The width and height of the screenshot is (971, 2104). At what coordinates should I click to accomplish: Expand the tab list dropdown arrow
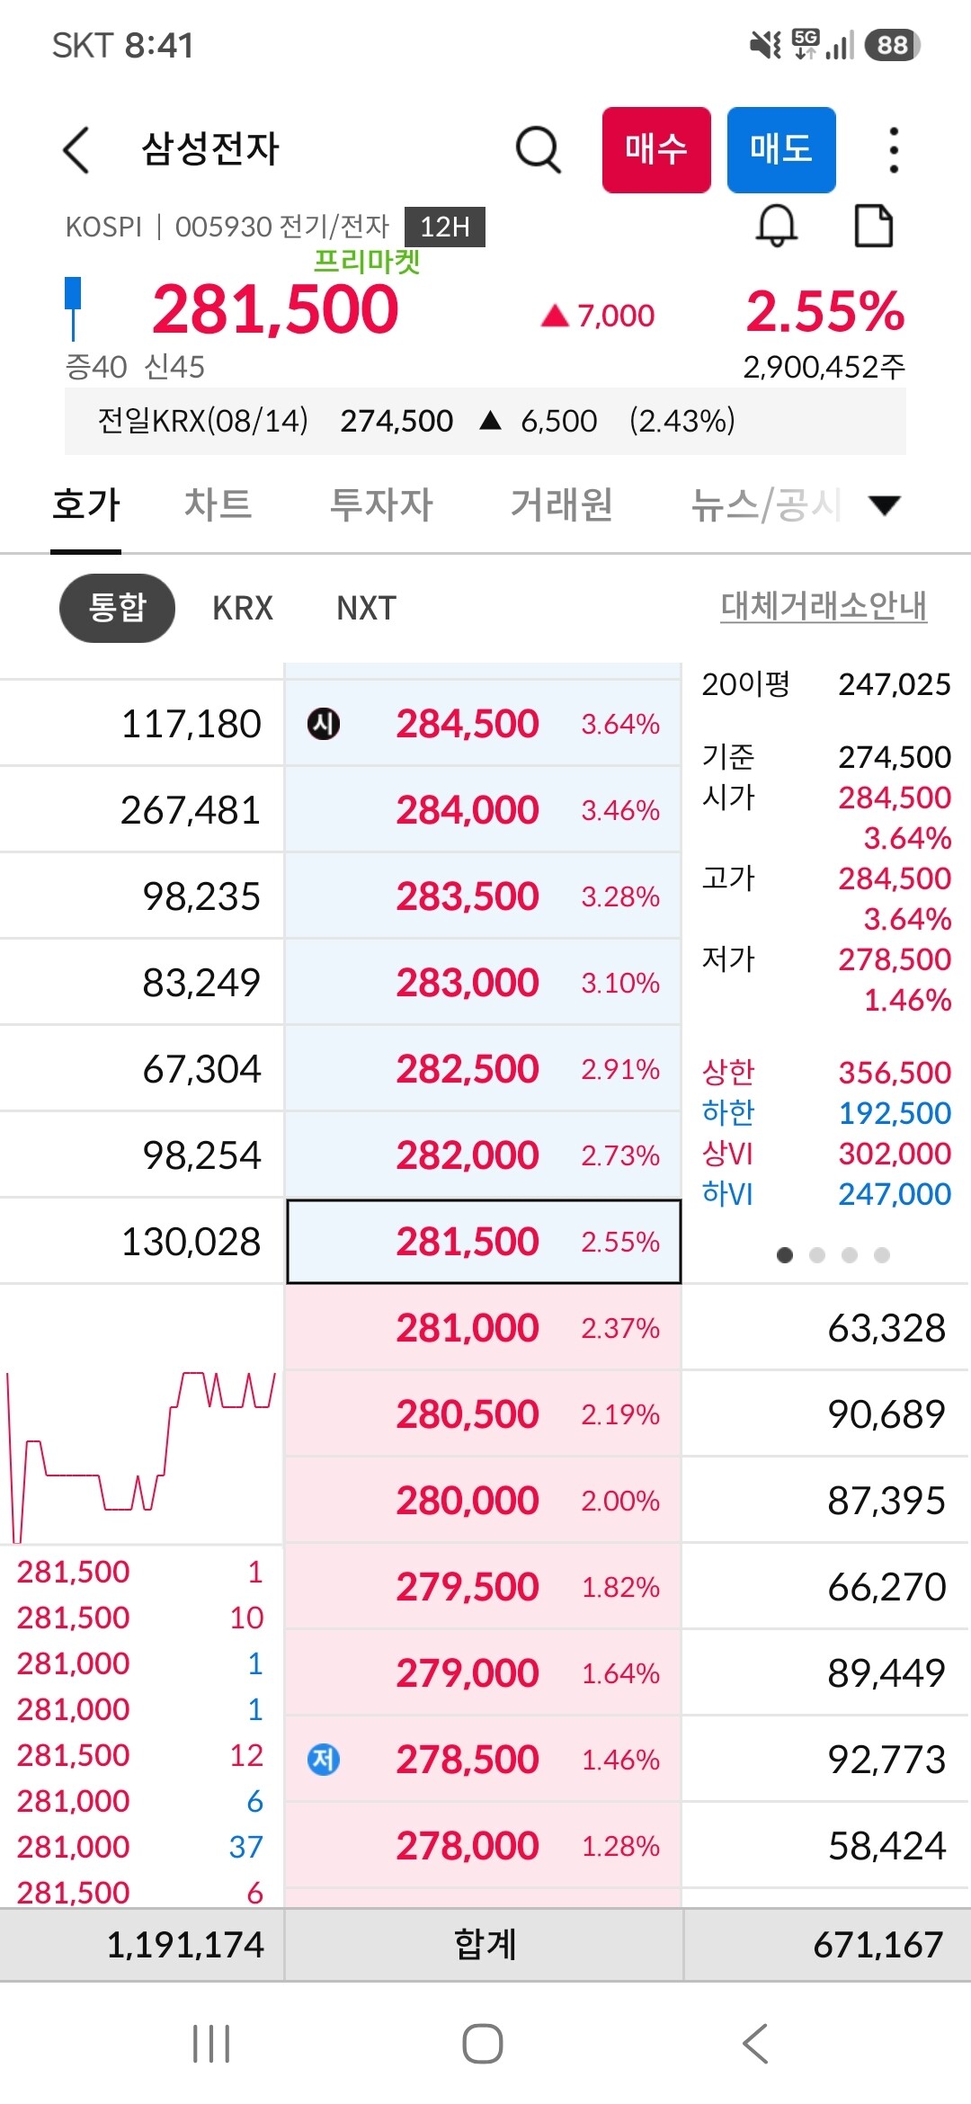coord(885,505)
